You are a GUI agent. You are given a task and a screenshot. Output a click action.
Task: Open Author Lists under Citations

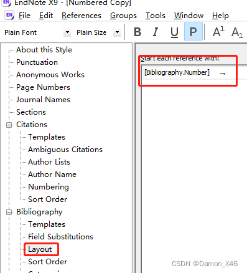coord(49,162)
